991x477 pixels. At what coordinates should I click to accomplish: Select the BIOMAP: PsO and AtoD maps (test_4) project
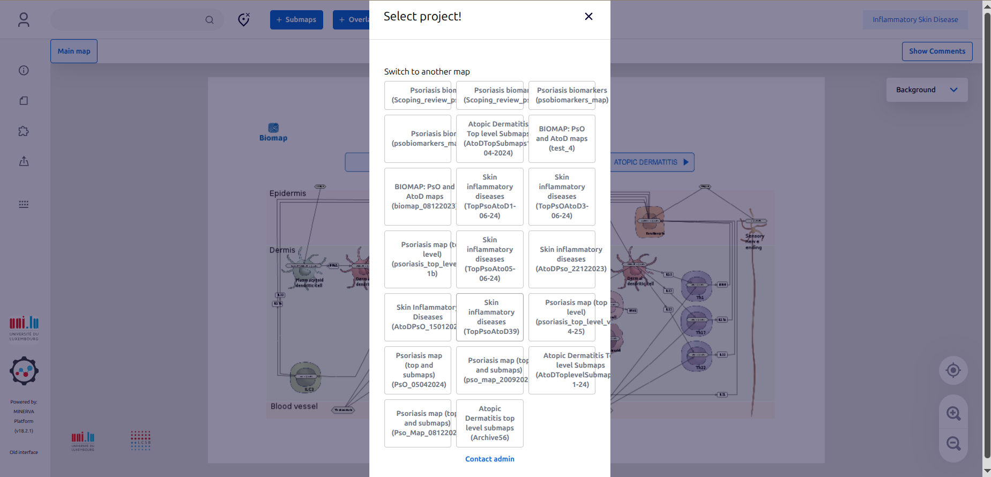pos(562,139)
